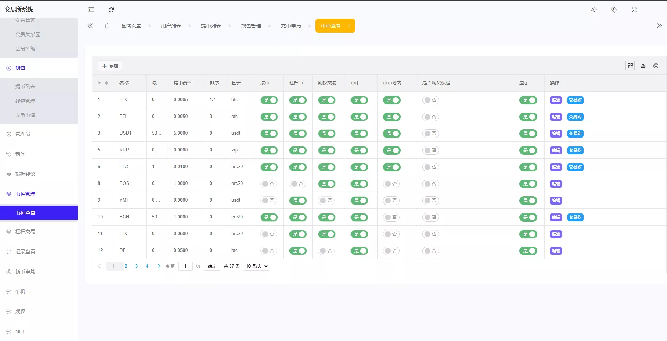Image resolution: width=667 pixels, height=341 pixels.
Task: Toggle 法币 switch for BTC row
Action: click(x=269, y=100)
